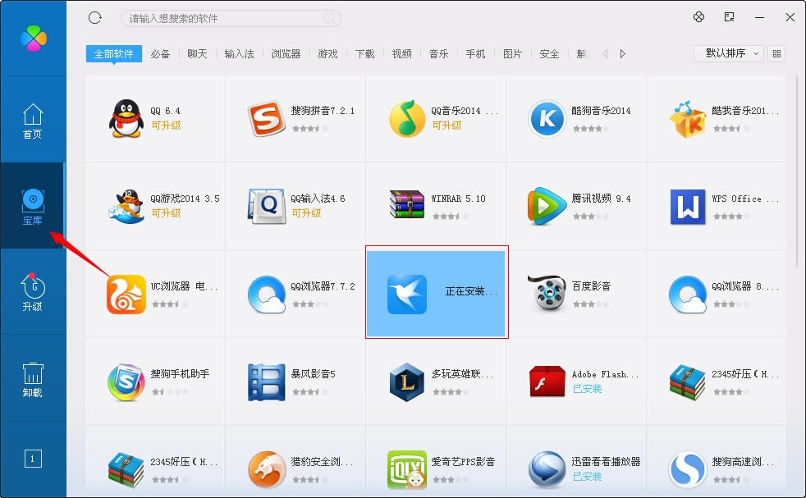The height and width of the screenshot is (498, 806).
Task: Click the download count box showing 1
Action: [32, 459]
